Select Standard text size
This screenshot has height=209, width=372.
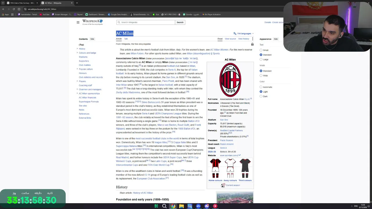pos(261,55)
